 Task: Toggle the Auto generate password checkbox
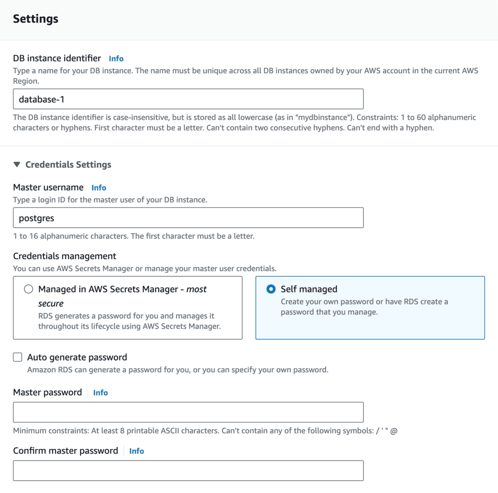(x=17, y=356)
